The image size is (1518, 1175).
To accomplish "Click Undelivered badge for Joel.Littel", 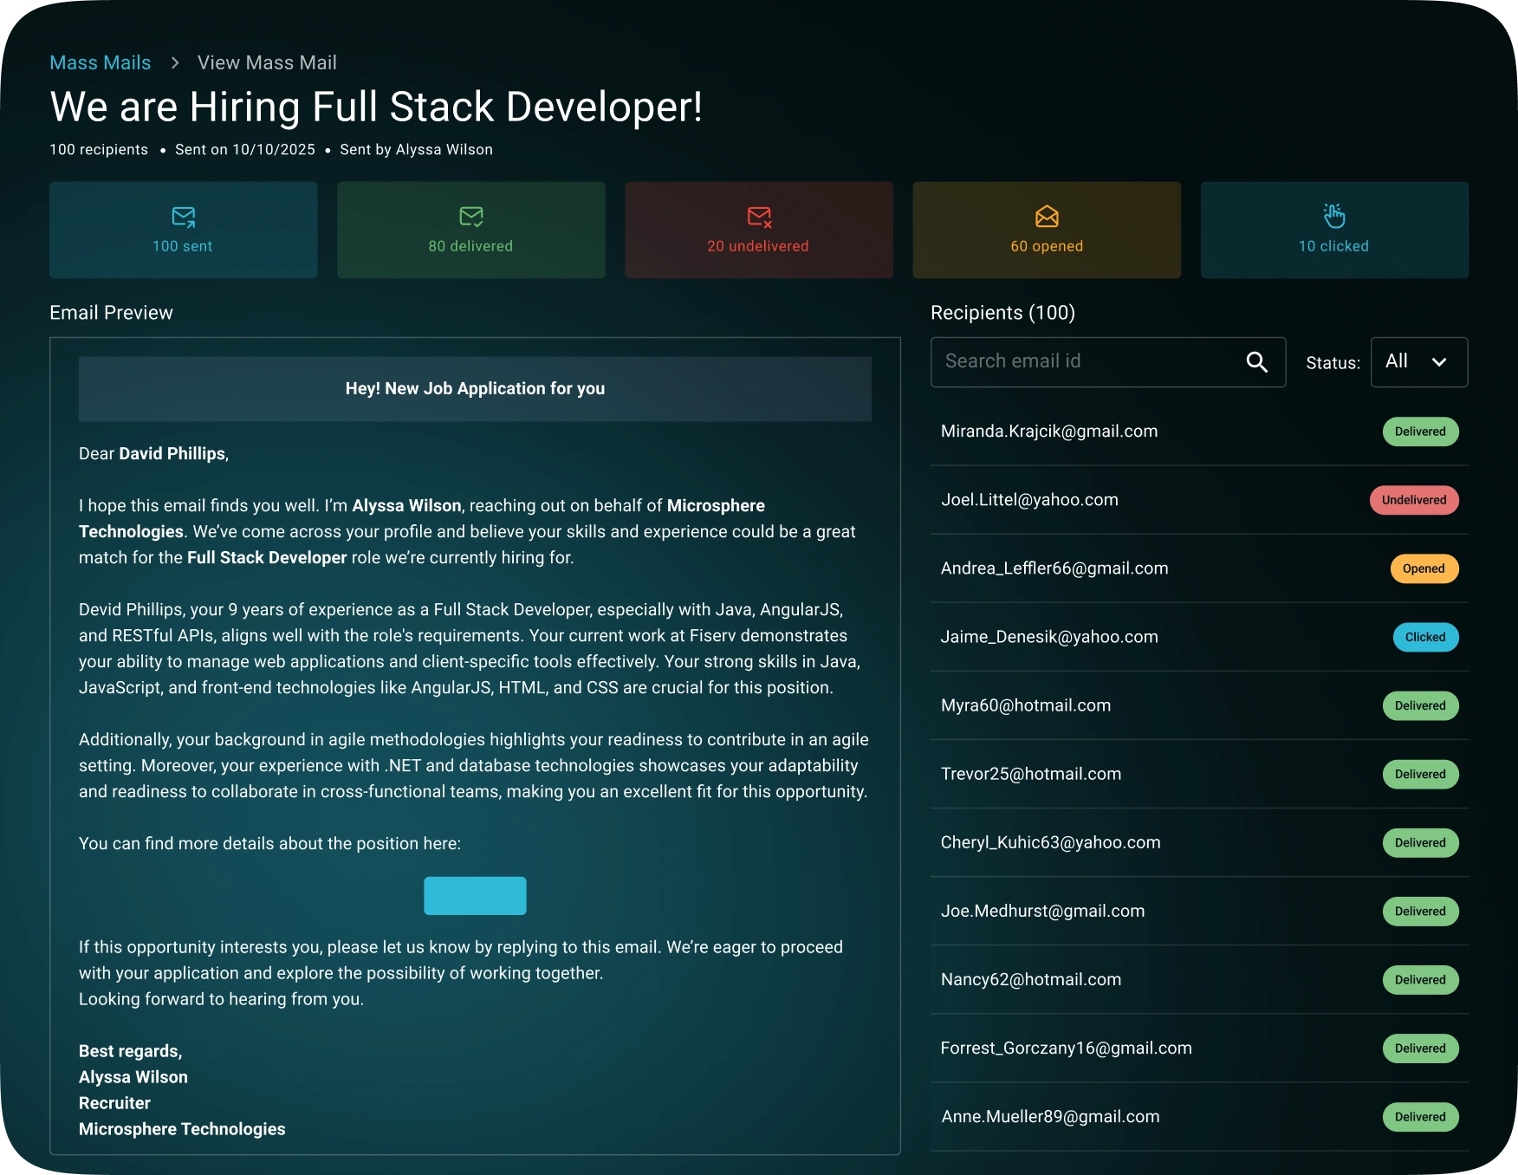I will click(1414, 500).
